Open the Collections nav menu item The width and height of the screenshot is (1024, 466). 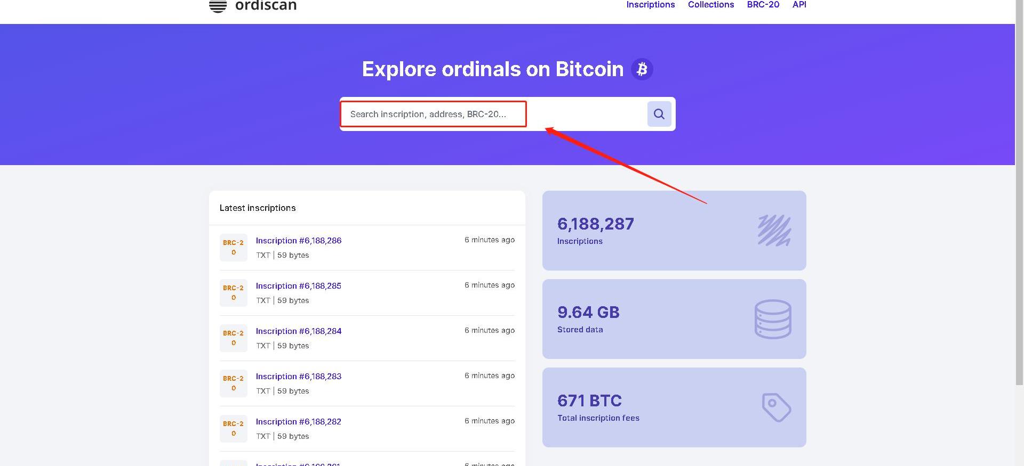pyautogui.click(x=710, y=5)
